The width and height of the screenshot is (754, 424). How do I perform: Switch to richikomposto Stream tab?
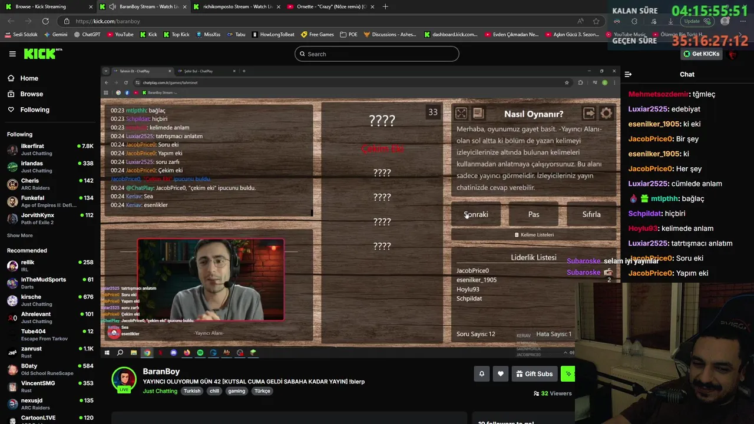pyautogui.click(x=236, y=6)
